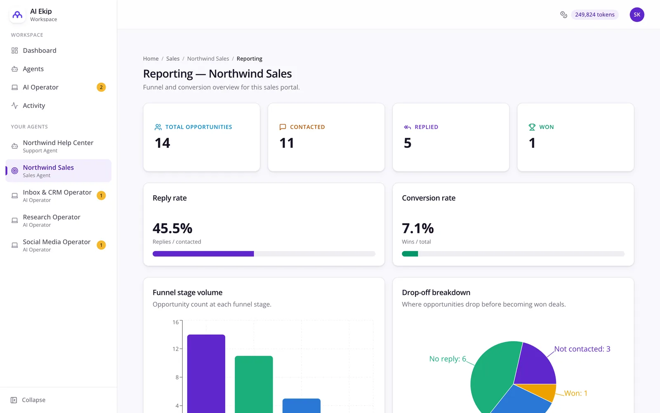
Task: Click the Contacted chat bubble icon
Action: coord(283,127)
